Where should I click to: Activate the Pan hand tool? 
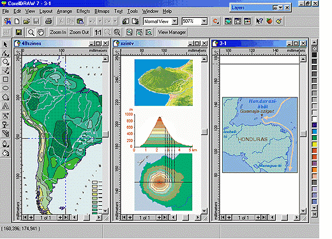coord(41,33)
